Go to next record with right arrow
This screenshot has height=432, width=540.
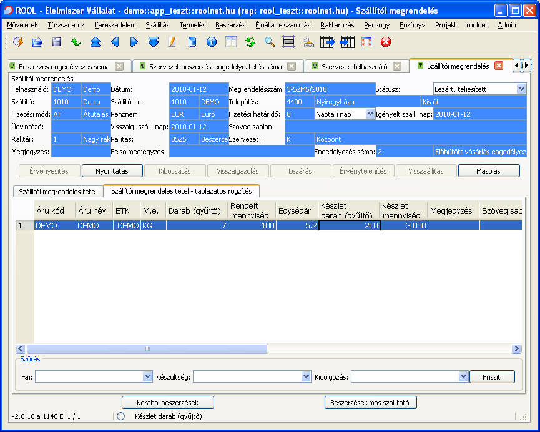pos(134,42)
